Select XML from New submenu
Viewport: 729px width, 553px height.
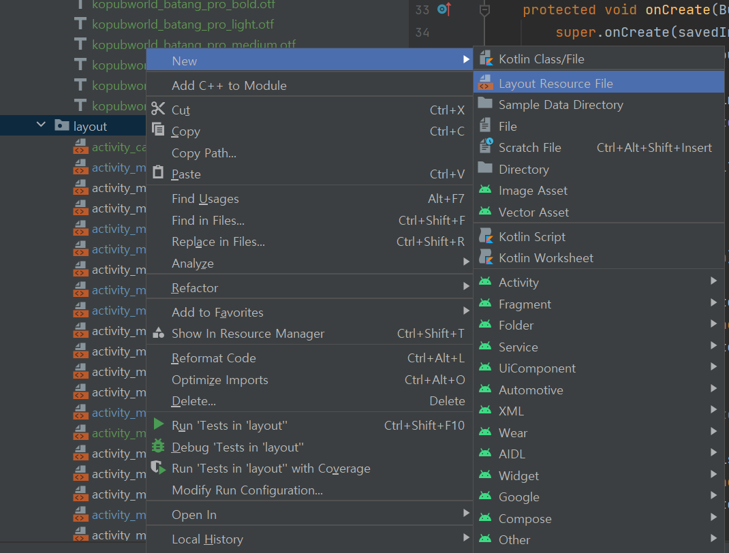599,411
